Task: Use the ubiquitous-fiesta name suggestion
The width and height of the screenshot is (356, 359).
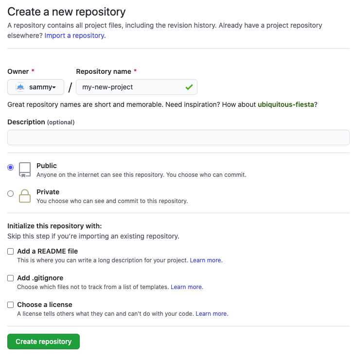Action: [285, 104]
